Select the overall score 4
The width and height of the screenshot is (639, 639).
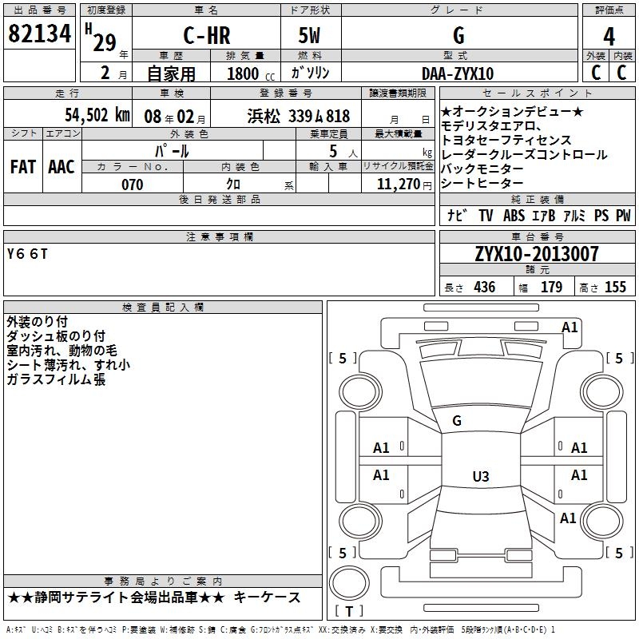pyautogui.click(x=609, y=37)
